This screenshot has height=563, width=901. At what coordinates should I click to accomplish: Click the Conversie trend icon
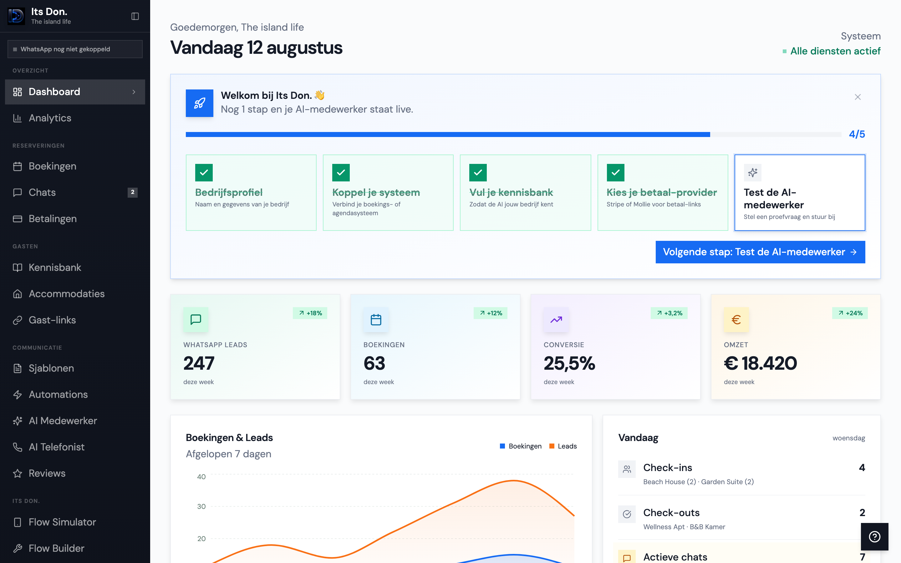click(556, 319)
